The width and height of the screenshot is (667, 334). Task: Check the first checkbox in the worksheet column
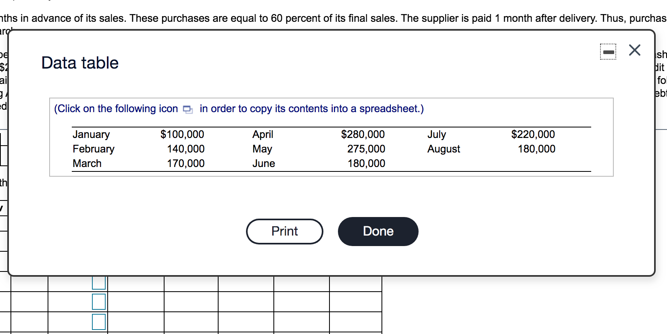(99, 283)
